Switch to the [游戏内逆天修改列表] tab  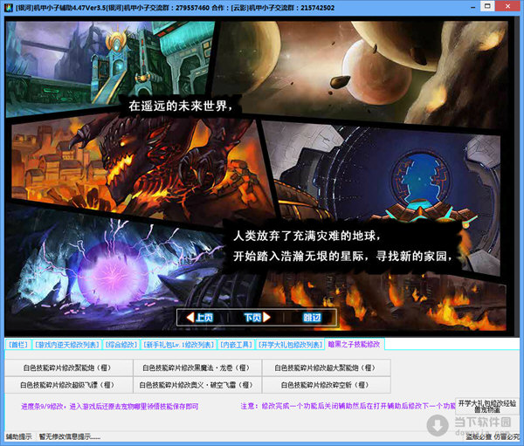point(67,345)
